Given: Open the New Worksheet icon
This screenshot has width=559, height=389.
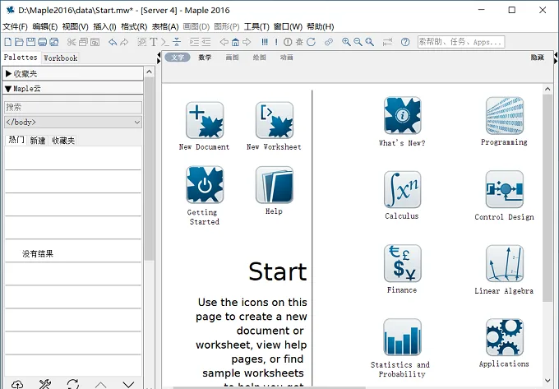Looking at the screenshot, I should pos(274,121).
